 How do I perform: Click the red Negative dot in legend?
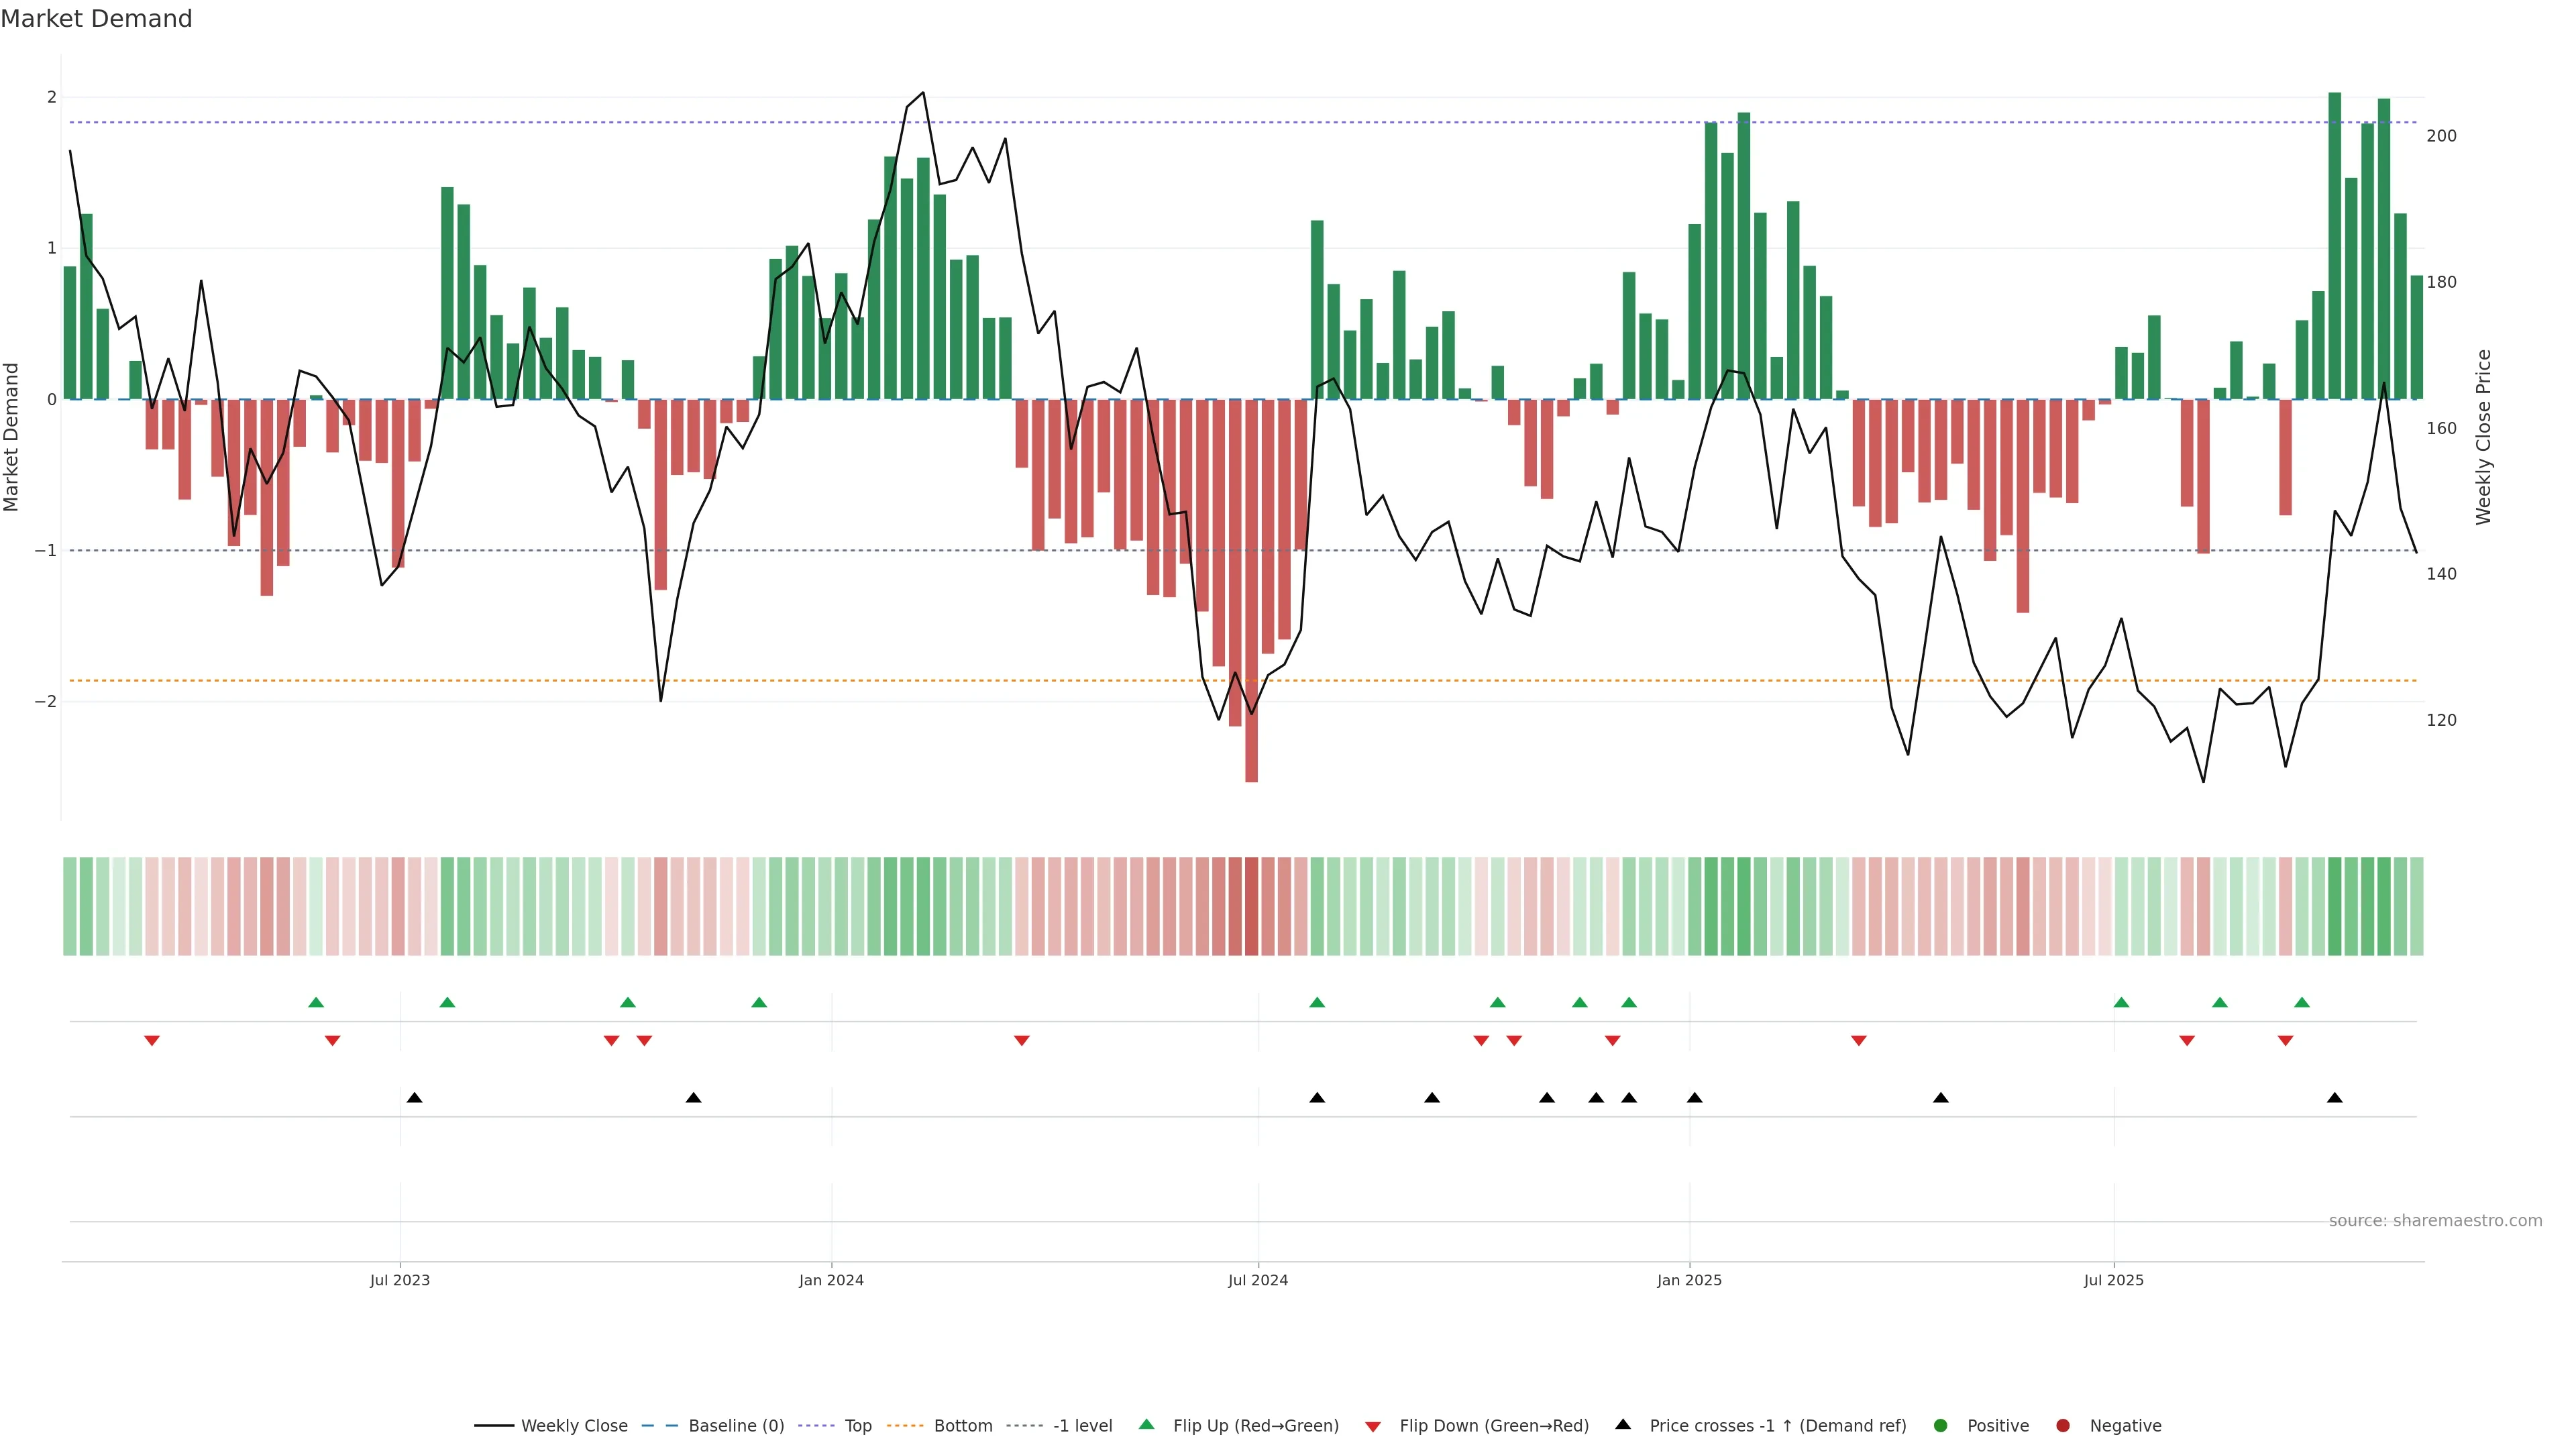pyautogui.click(x=2062, y=1426)
